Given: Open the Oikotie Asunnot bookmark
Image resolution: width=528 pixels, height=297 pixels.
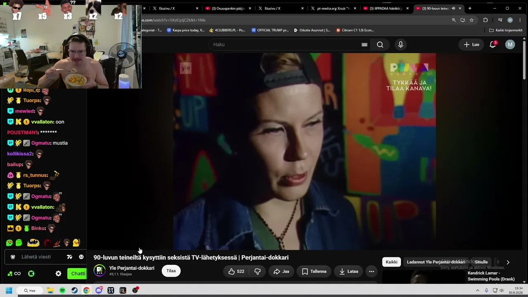Looking at the screenshot, I should (312, 30).
